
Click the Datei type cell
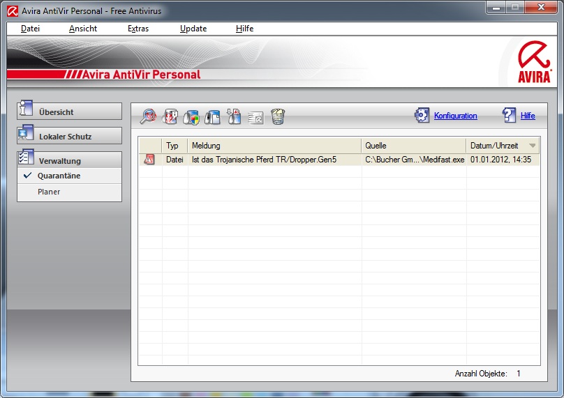coord(175,160)
